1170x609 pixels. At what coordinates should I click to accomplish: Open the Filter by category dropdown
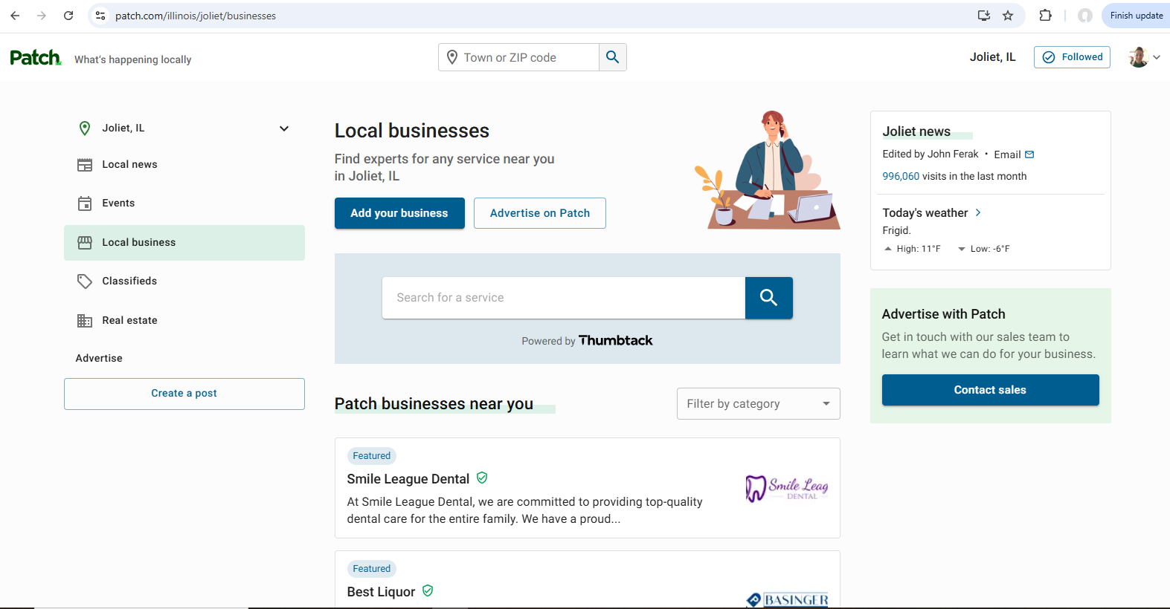[x=759, y=403]
